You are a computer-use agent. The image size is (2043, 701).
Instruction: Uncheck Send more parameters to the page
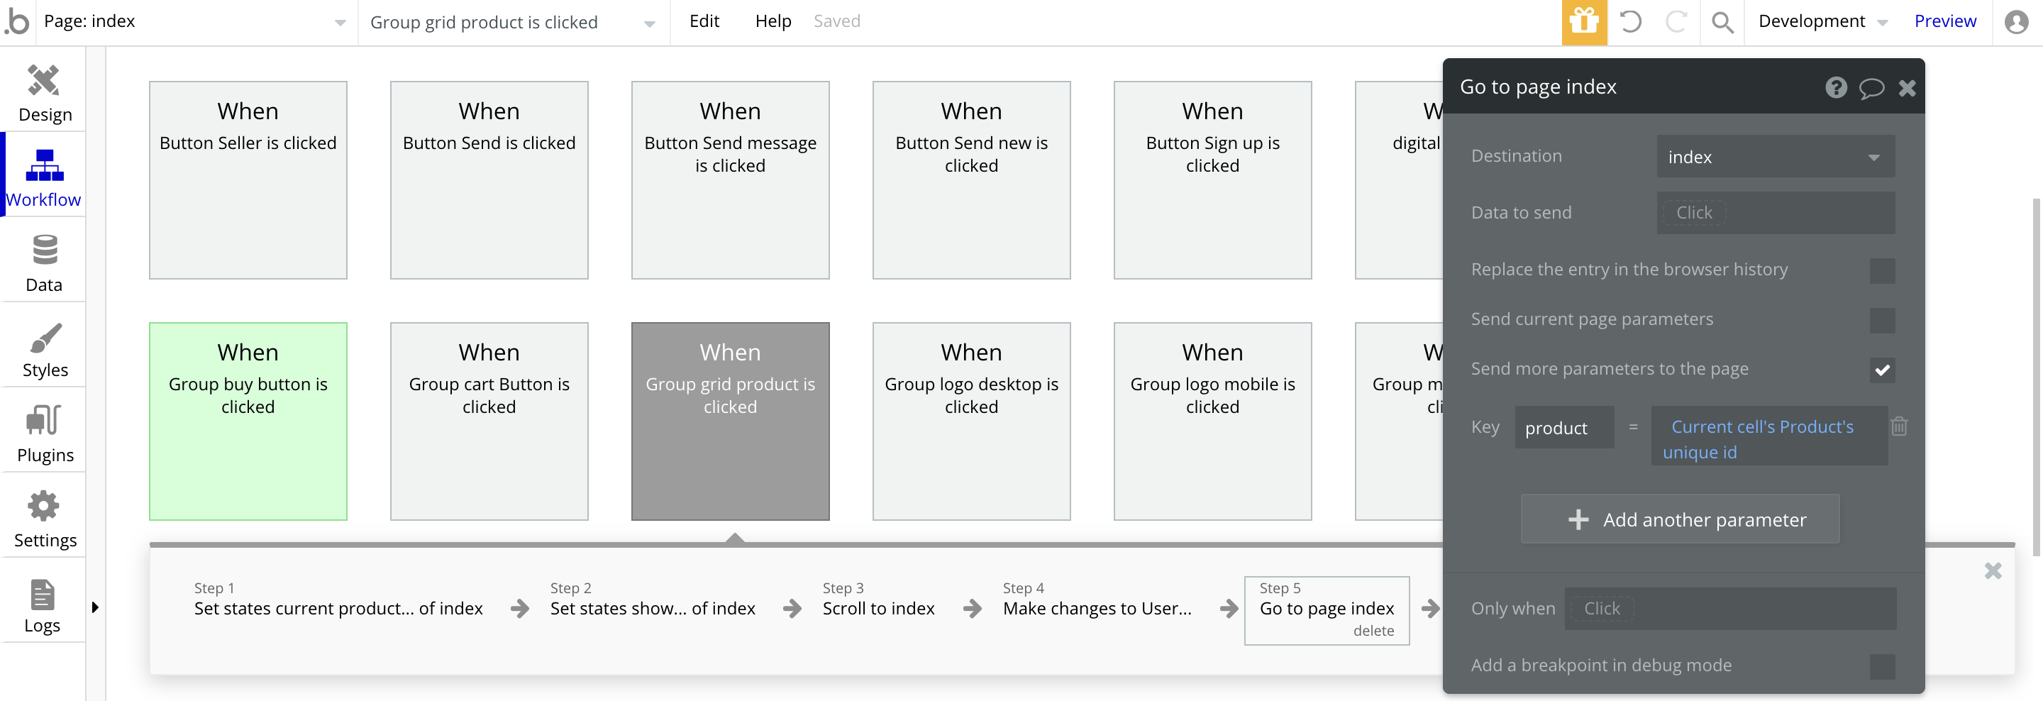1881,370
